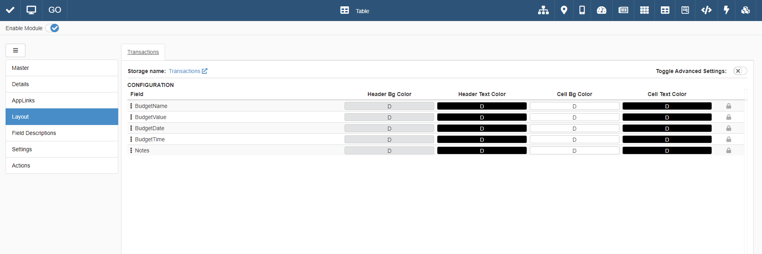Open the BudgetValue row's three-dot handle
The image size is (762, 254).
click(x=131, y=117)
